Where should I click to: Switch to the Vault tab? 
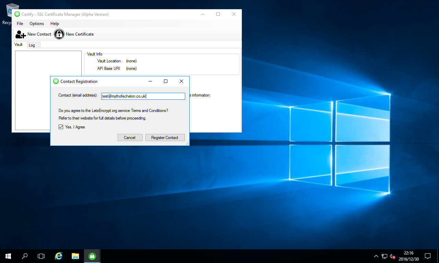(19, 45)
